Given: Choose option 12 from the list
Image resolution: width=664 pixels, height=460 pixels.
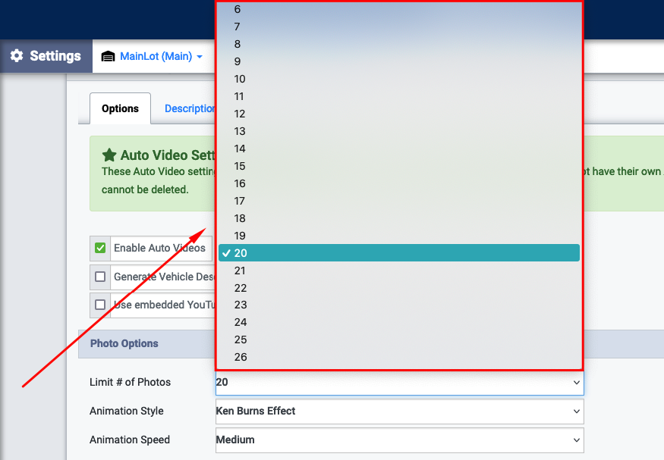Looking at the screenshot, I should tap(399, 114).
